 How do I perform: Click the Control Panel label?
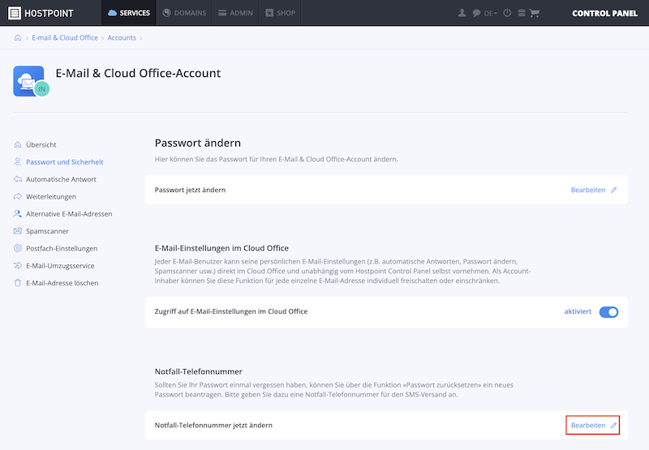point(604,13)
